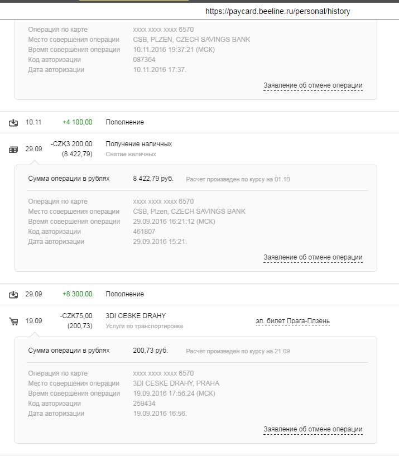
Task: Click the cash withdrawal icon for 29.09
Action: point(13,150)
